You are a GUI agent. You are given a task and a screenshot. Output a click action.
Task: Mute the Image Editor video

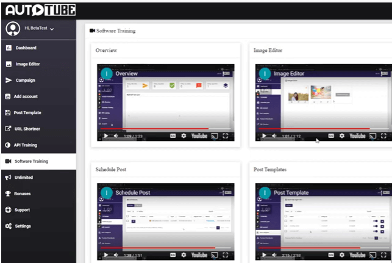(x=274, y=136)
